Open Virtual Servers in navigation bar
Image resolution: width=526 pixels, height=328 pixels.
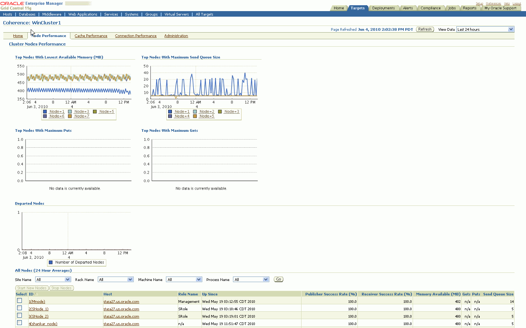coord(177,14)
